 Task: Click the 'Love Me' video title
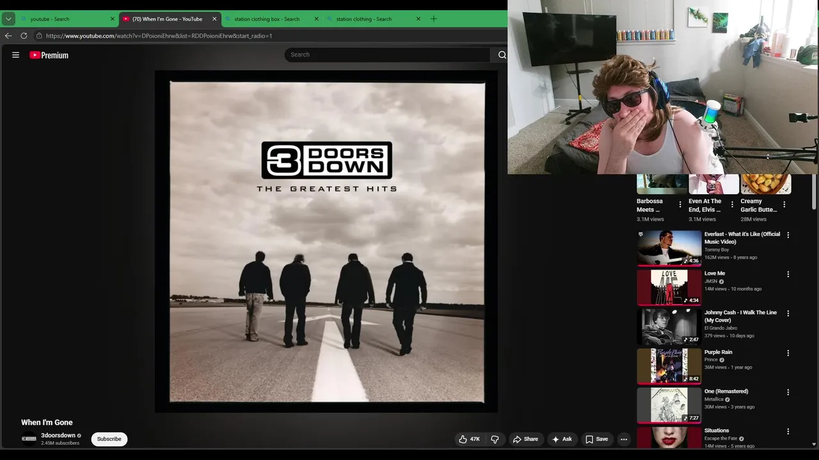click(715, 273)
